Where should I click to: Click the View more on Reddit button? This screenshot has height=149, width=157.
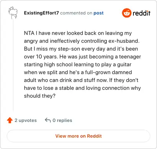tap(78, 136)
